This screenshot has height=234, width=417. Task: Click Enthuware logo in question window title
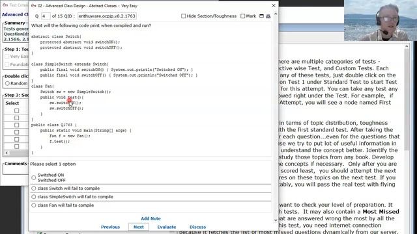click(34, 6)
